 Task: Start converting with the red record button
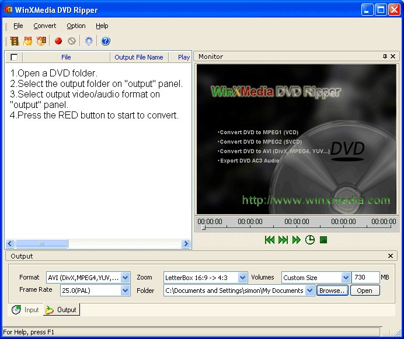point(58,41)
